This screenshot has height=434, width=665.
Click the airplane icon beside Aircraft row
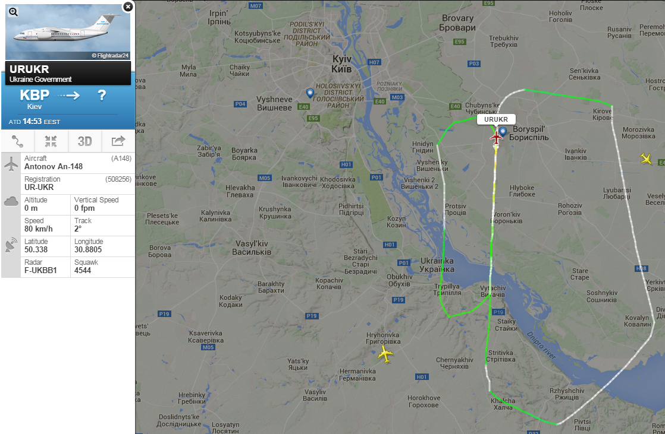coord(11,164)
